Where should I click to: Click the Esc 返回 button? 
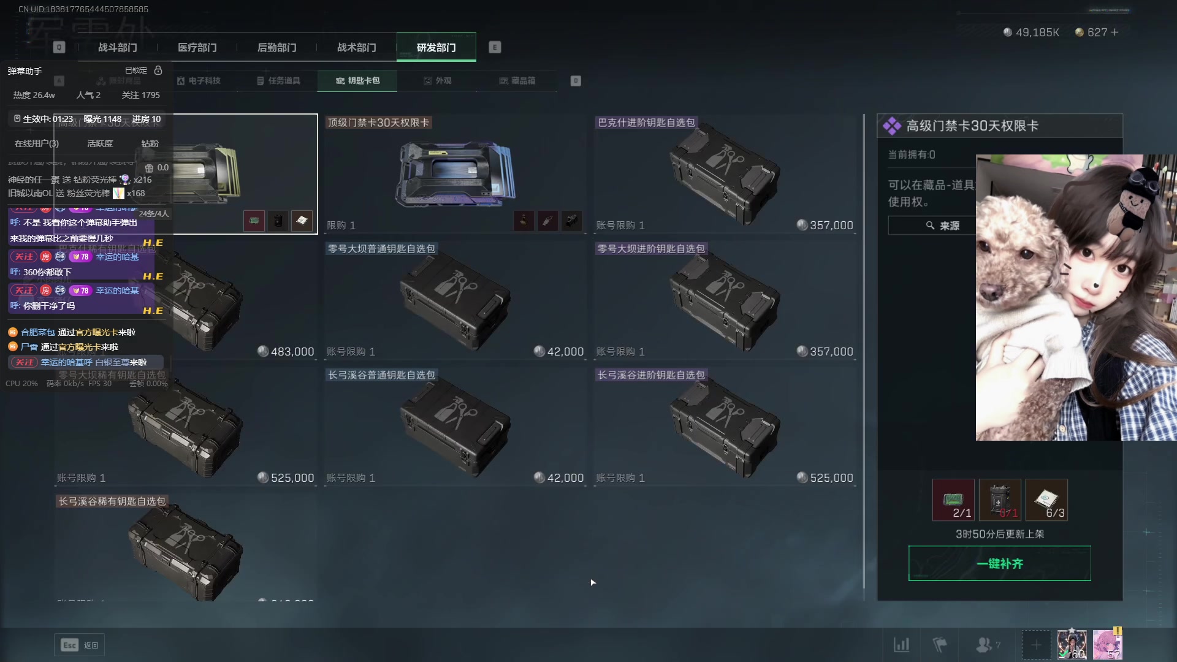tap(80, 645)
